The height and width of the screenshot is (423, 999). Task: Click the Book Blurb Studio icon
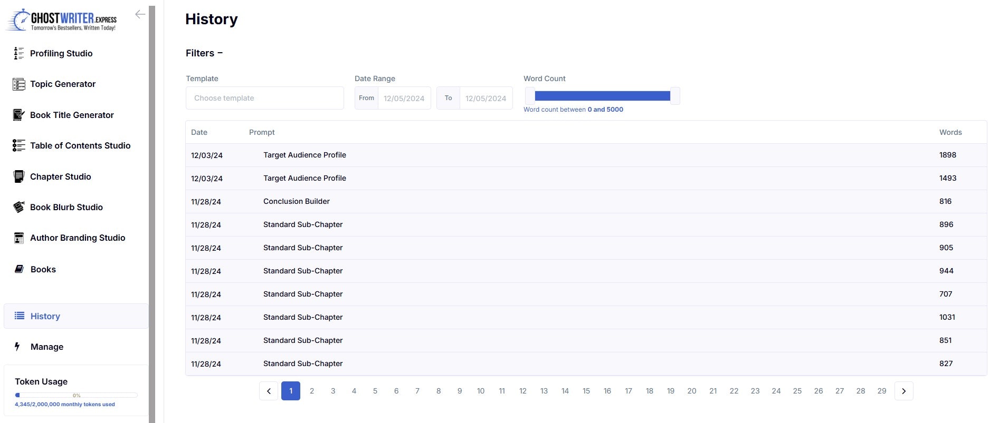tap(19, 207)
